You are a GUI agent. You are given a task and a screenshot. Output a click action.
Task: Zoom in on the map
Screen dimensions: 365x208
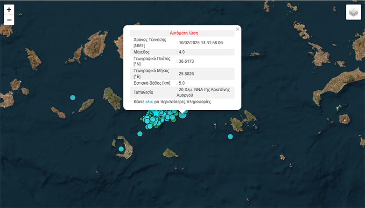pos(9,10)
